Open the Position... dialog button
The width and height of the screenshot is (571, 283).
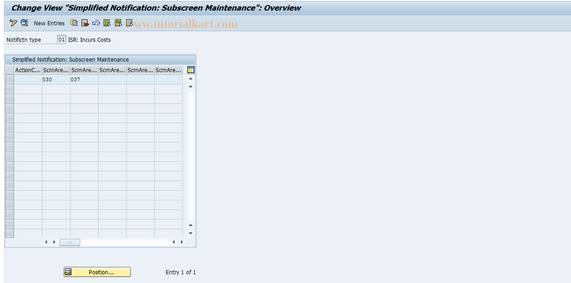point(98,272)
